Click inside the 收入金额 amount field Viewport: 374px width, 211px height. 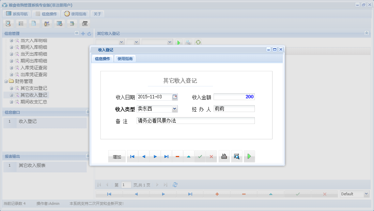235,97
